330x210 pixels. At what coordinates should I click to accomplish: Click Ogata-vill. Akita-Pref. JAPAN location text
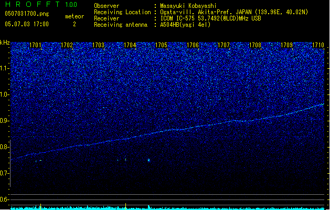[x=234, y=12]
